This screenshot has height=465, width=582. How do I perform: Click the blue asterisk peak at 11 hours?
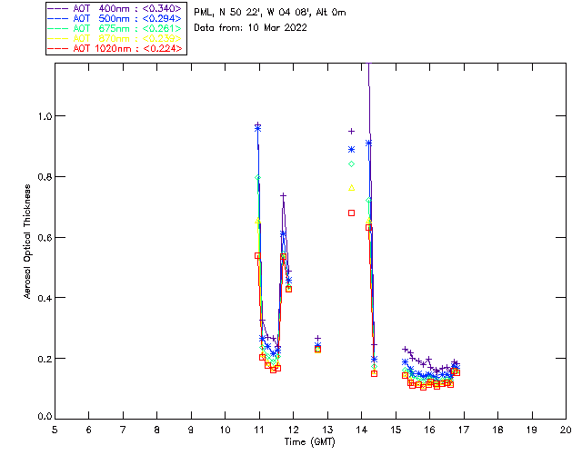[257, 129]
